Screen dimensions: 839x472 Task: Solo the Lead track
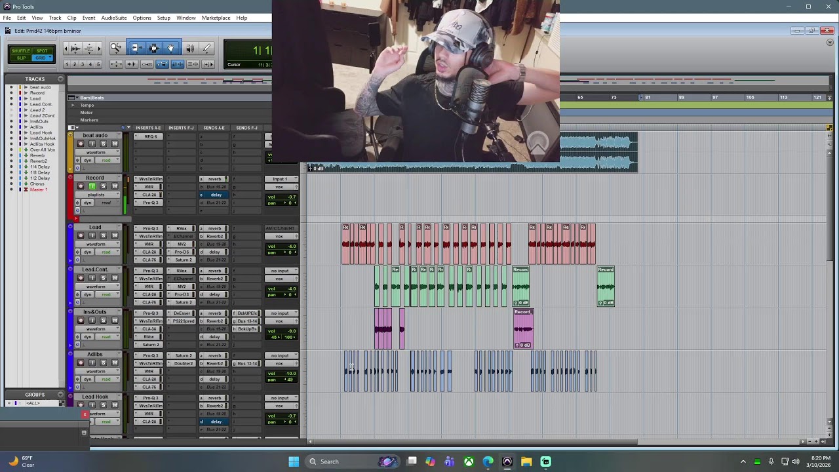coord(103,235)
